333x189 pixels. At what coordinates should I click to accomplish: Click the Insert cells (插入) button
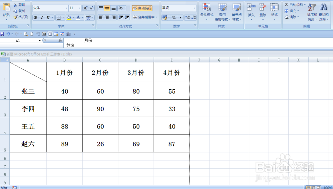click(251, 12)
